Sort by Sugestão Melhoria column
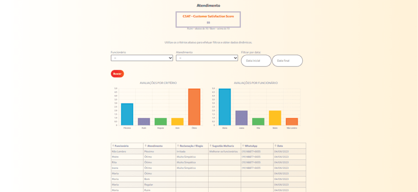 point(223,146)
